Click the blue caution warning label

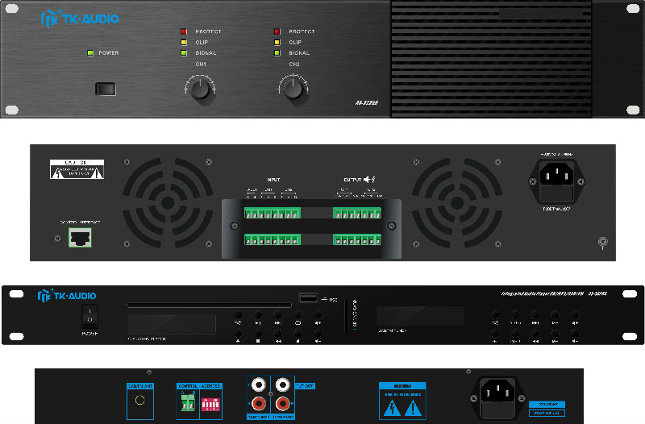tap(402, 398)
